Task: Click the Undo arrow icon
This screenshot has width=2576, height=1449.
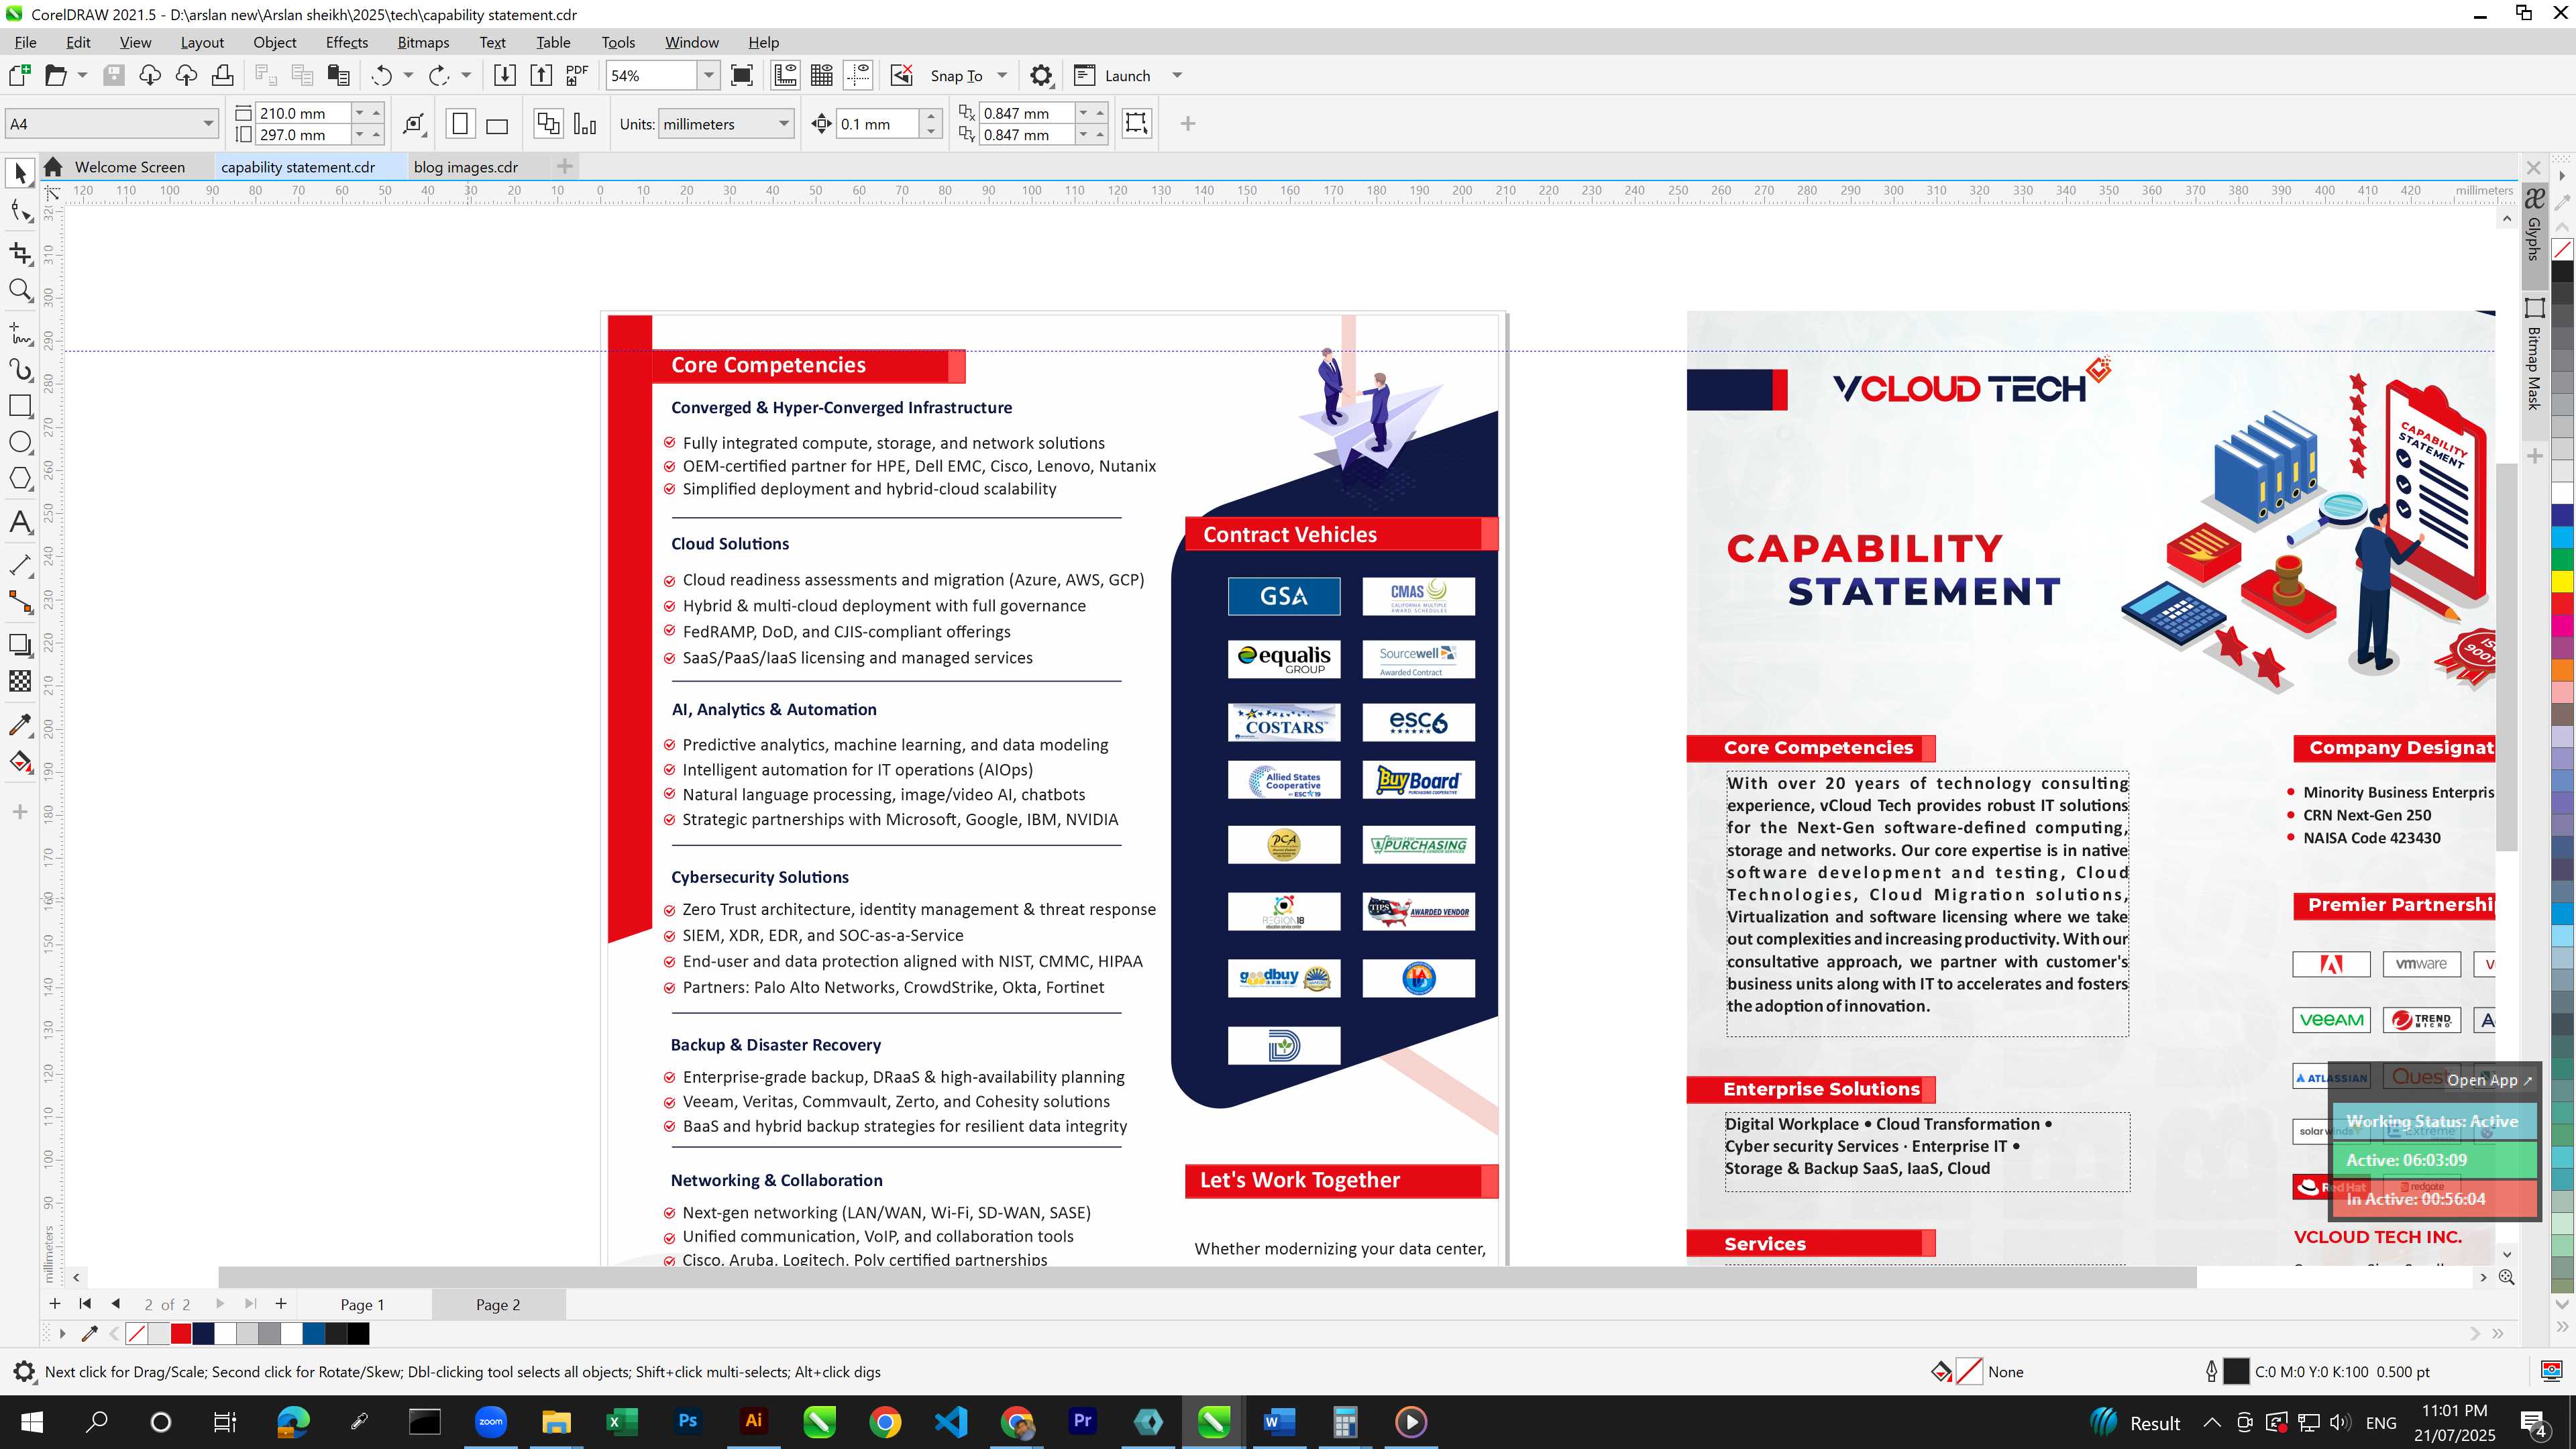Action: pyautogui.click(x=381, y=75)
